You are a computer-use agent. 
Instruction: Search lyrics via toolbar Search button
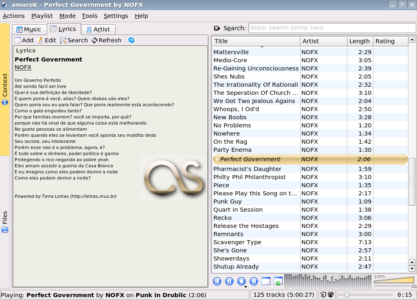click(74, 40)
